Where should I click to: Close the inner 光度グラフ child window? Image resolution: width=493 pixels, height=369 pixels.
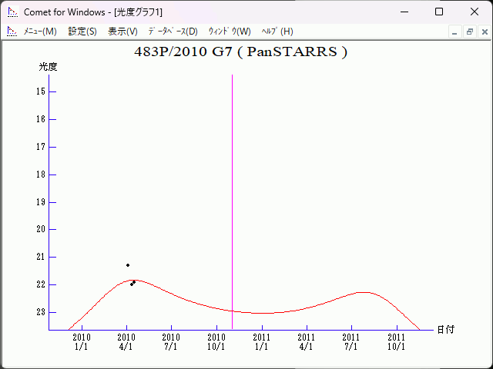[x=483, y=32]
